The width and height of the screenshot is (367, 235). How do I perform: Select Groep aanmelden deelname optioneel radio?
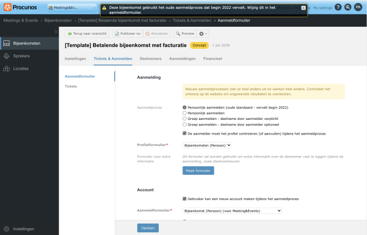coord(185,125)
